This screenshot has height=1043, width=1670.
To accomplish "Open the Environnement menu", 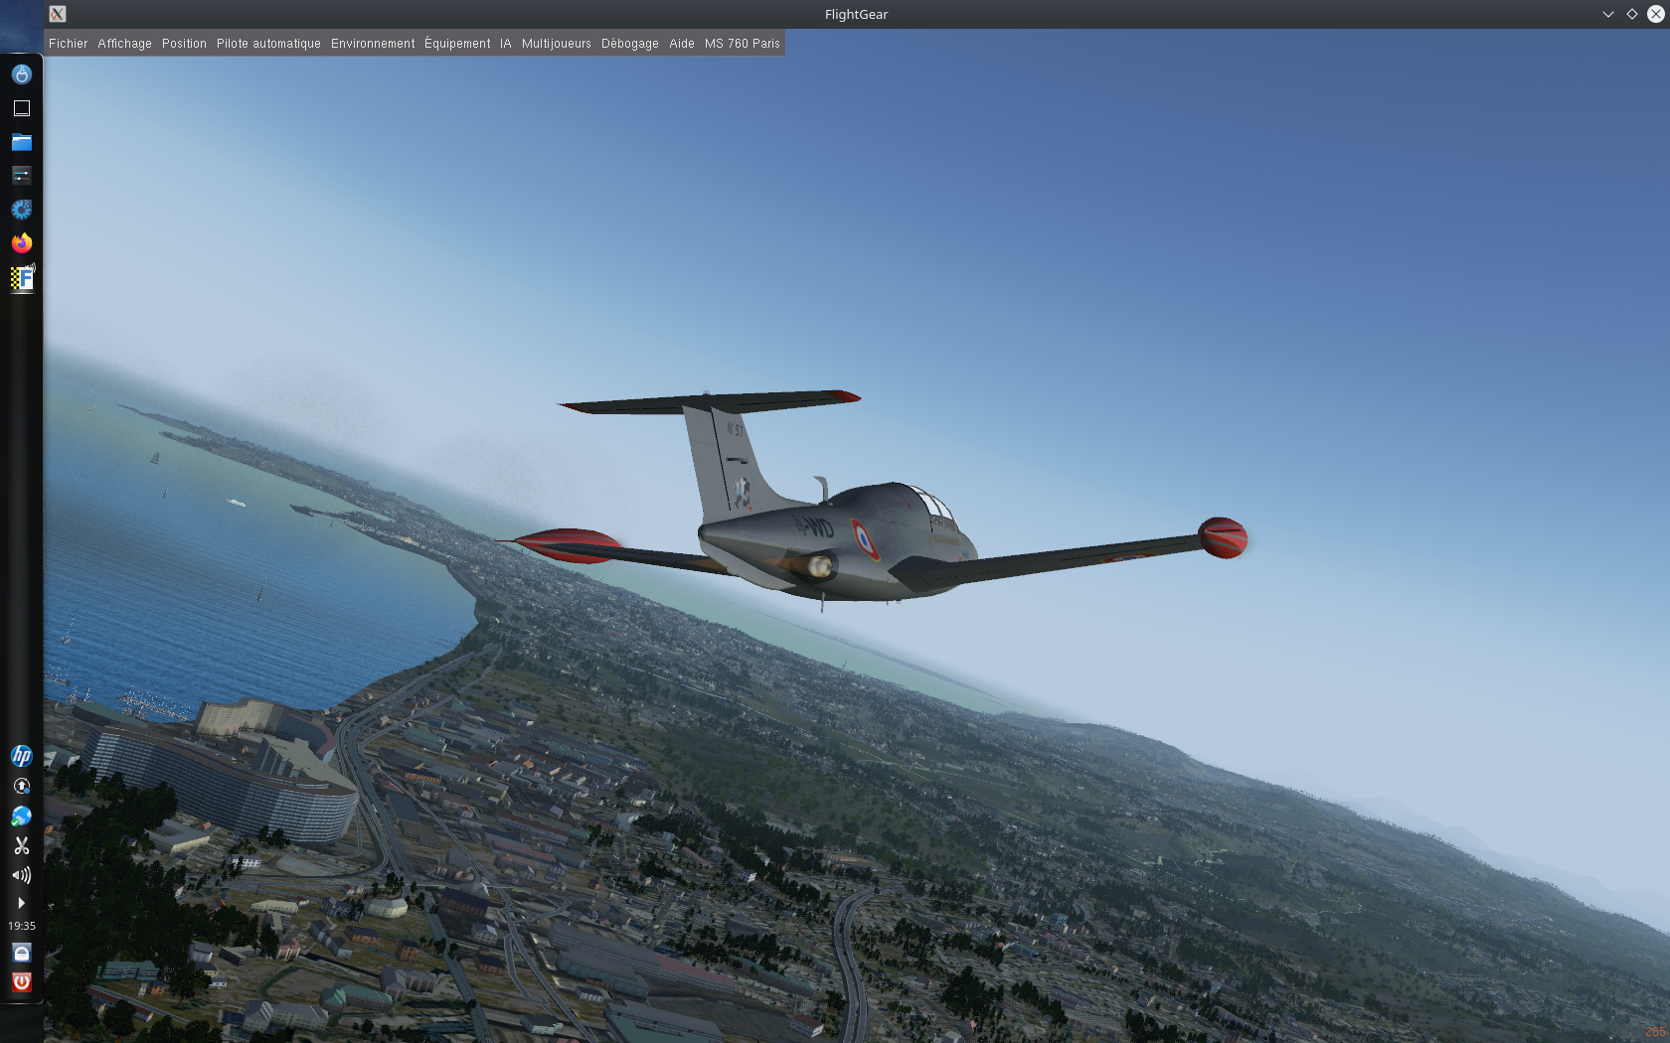I will point(373,44).
